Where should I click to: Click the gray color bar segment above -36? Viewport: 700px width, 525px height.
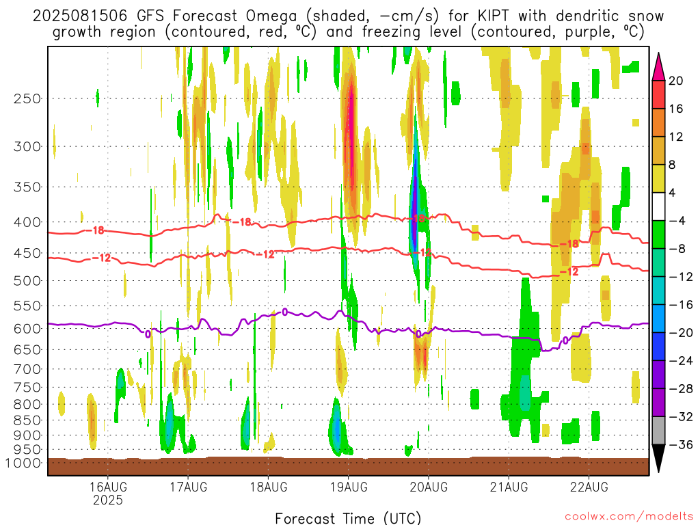click(x=658, y=431)
